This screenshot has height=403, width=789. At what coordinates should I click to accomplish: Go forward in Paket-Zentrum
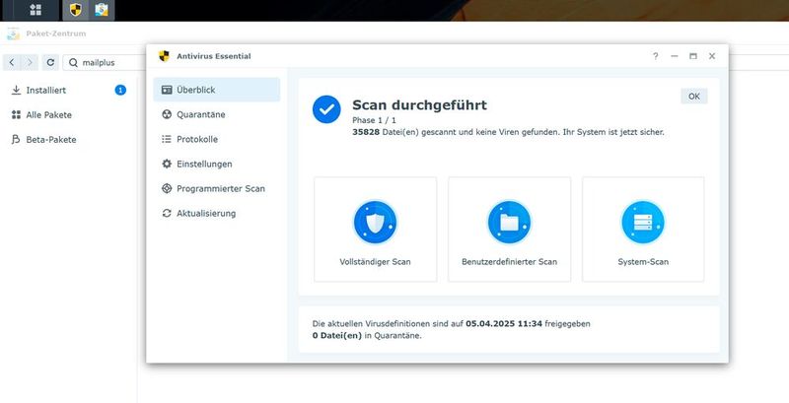coord(30,63)
